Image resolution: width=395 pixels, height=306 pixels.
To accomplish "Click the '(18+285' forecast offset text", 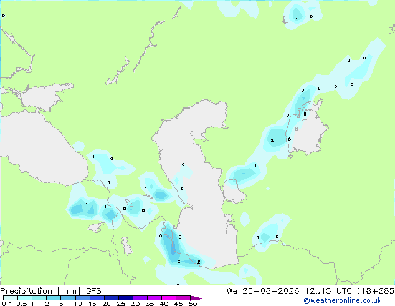I will click(x=376, y=291).
